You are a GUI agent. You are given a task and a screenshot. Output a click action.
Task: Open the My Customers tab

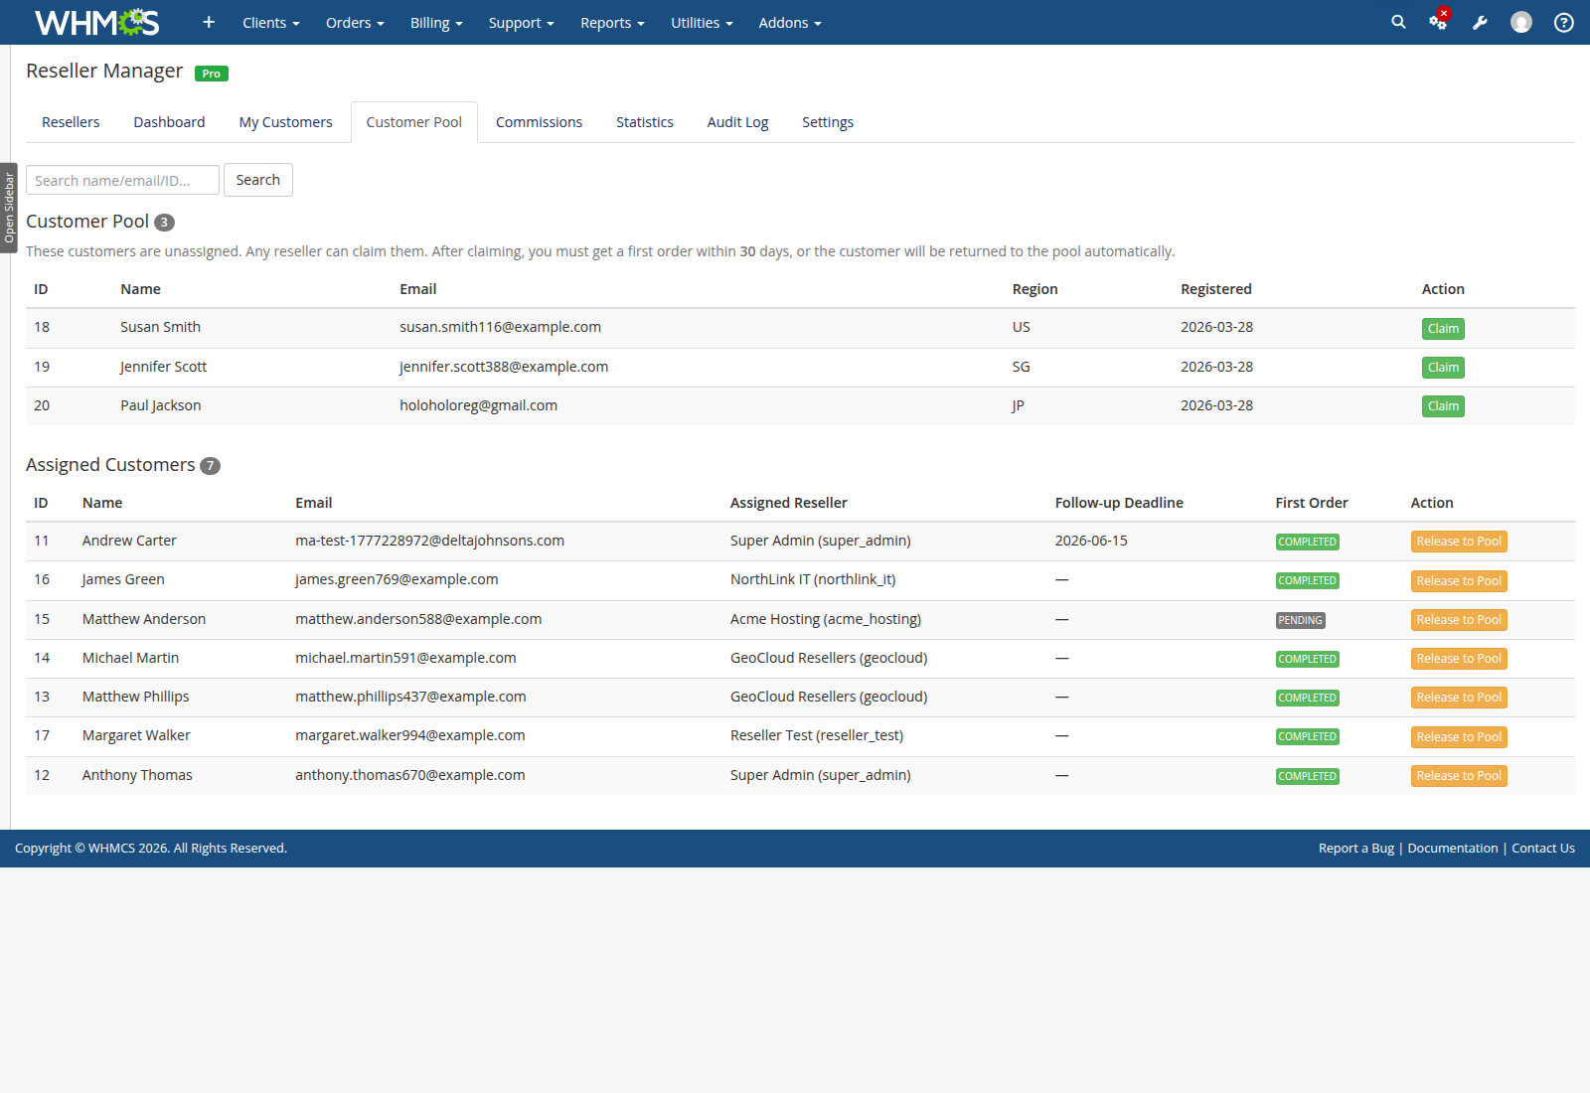[x=285, y=122]
